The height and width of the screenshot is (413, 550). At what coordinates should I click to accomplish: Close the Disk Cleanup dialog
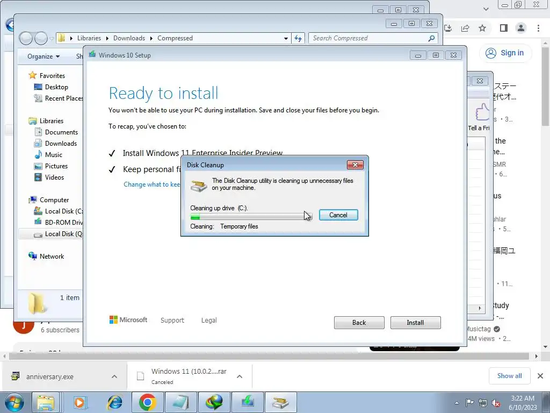(x=355, y=165)
